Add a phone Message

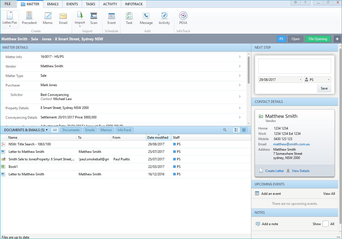tap(146, 18)
